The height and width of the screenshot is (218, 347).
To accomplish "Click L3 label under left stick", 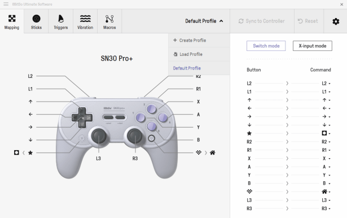I will pos(99,158).
